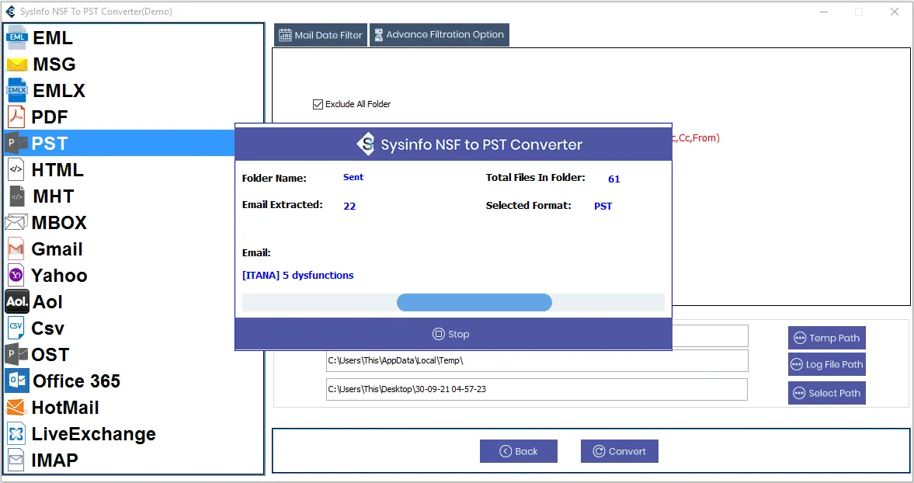Image resolution: width=914 pixels, height=483 pixels.
Task: Stop the running conversion
Action: pyautogui.click(x=452, y=335)
